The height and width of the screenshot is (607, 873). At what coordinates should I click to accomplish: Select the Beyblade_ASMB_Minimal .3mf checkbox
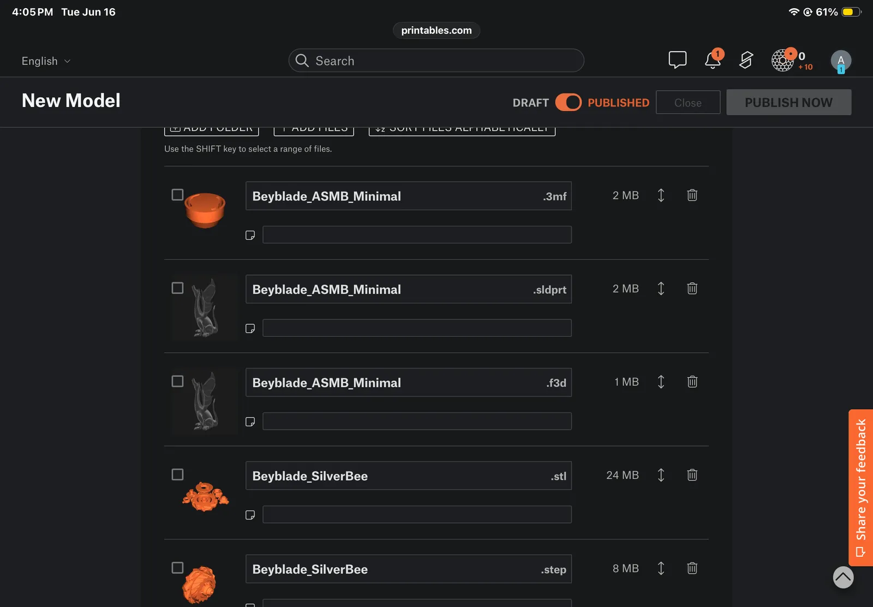177,195
